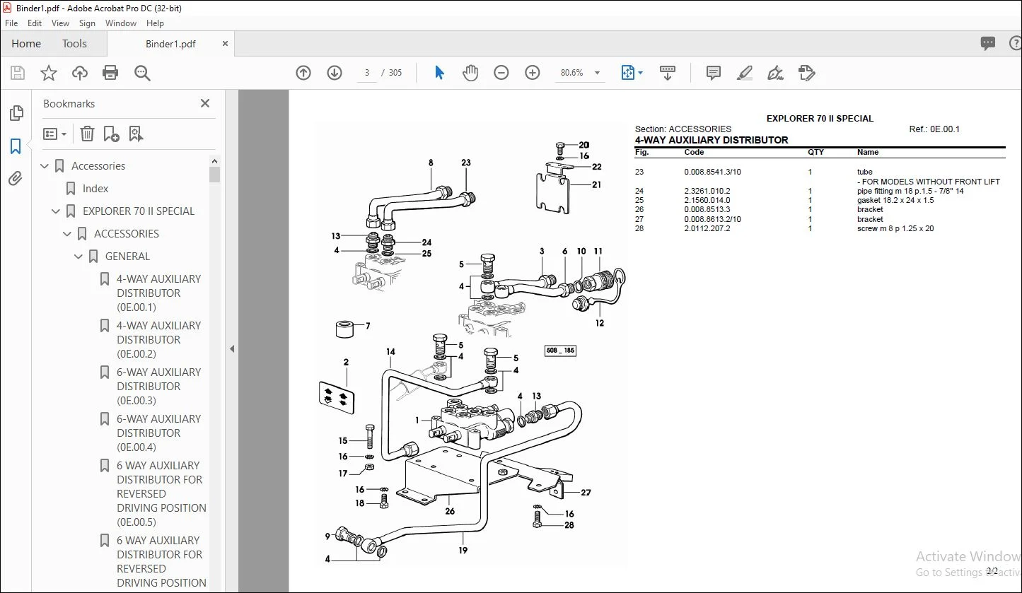Open the Window menu
The height and width of the screenshot is (593, 1022).
coord(121,23)
